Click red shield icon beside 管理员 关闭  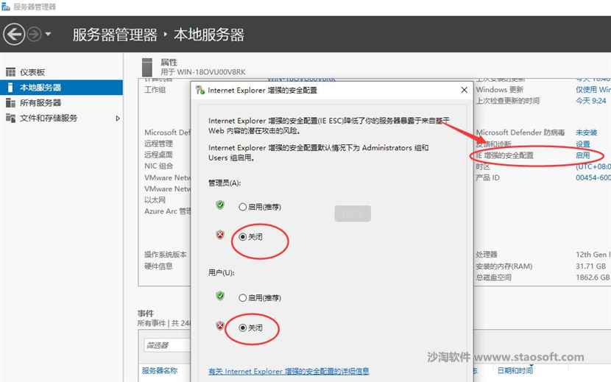[220, 235]
